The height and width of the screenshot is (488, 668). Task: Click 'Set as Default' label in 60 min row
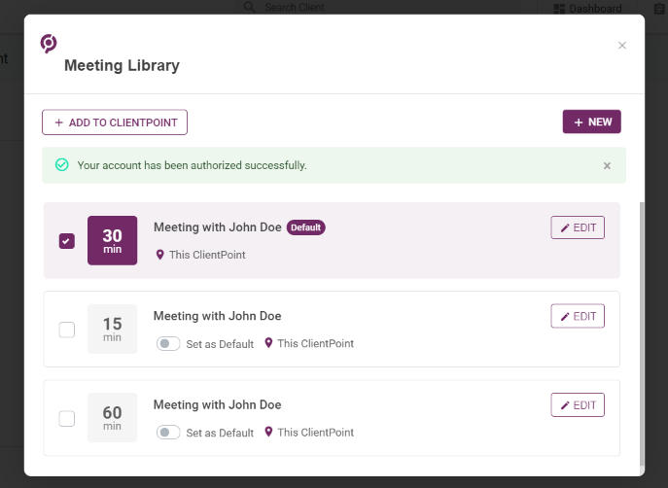220,433
